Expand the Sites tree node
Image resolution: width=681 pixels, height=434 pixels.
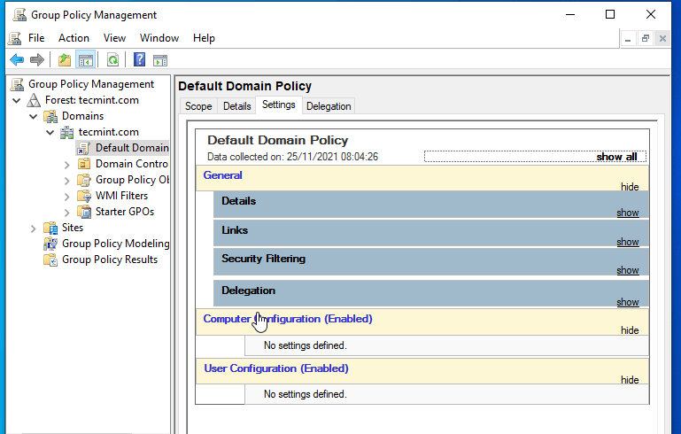click(34, 228)
